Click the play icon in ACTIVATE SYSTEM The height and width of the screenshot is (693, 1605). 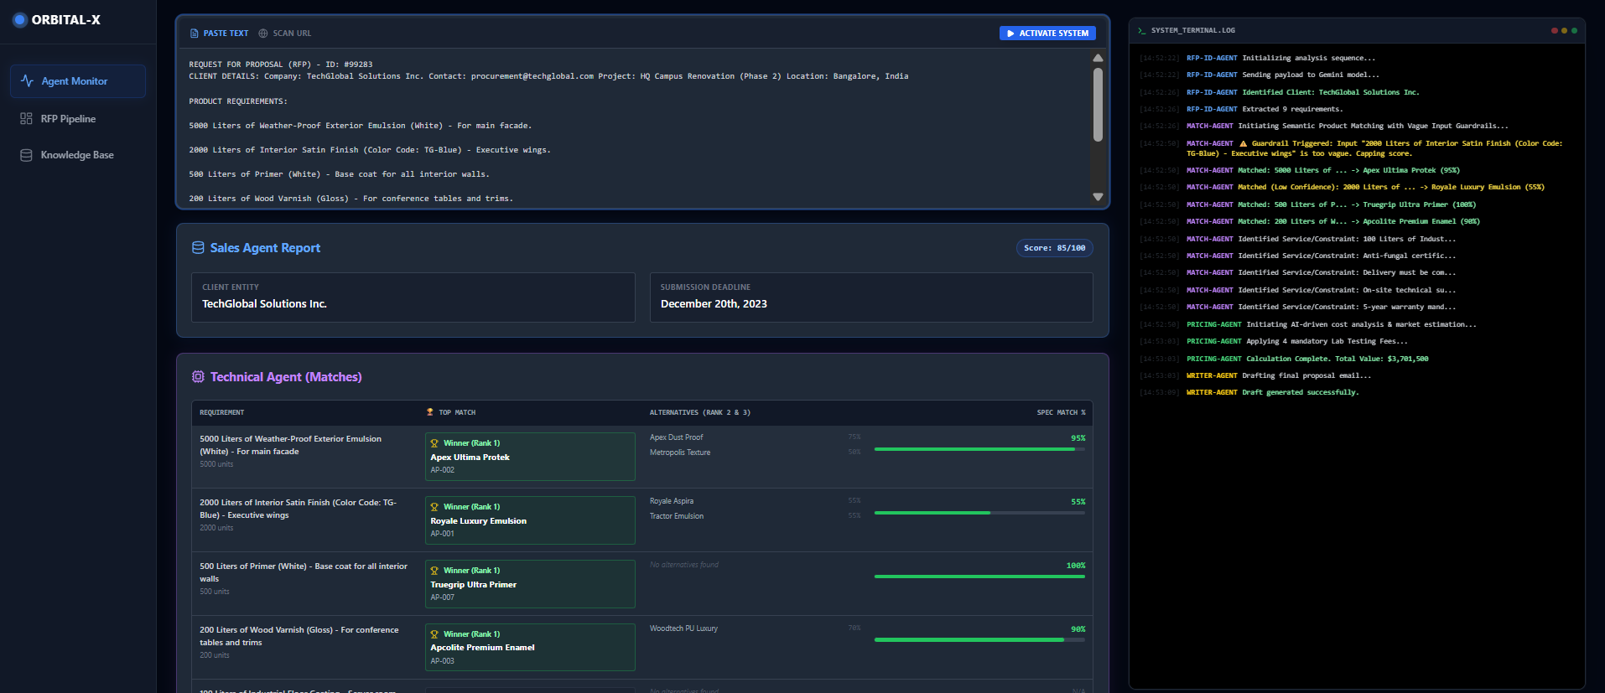pyautogui.click(x=1010, y=34)
